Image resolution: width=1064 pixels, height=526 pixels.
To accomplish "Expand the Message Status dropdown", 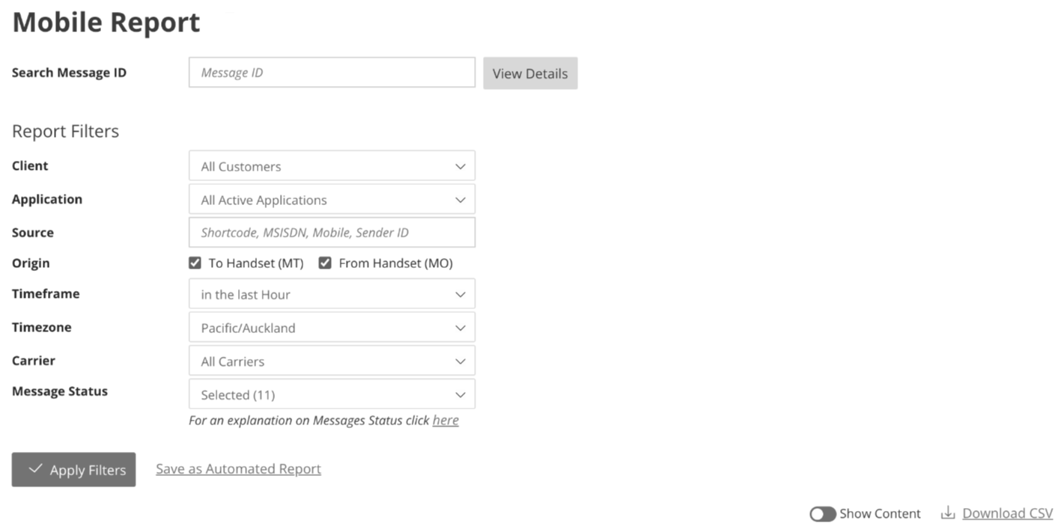I will click(x=332, y=394).
